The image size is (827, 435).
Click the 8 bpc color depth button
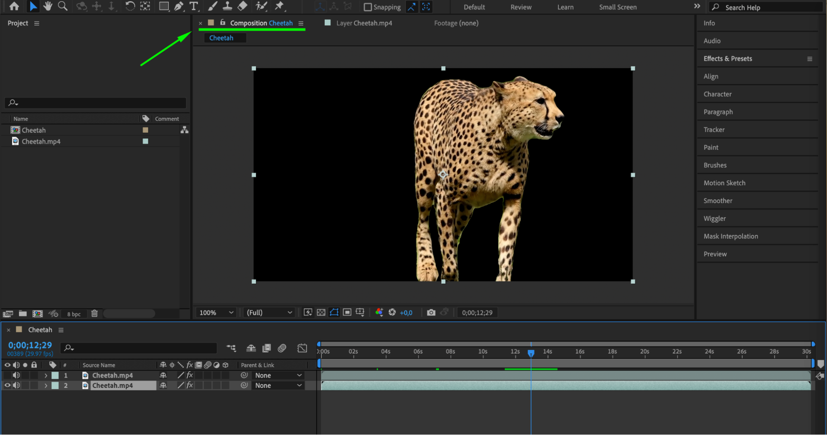click(74, 314)
